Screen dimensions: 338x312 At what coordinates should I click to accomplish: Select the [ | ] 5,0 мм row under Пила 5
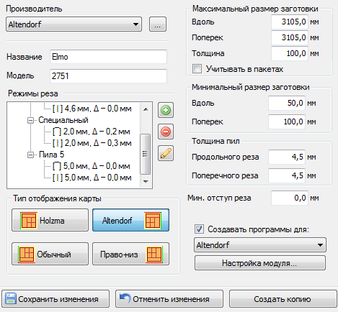[x=92, y=178]
